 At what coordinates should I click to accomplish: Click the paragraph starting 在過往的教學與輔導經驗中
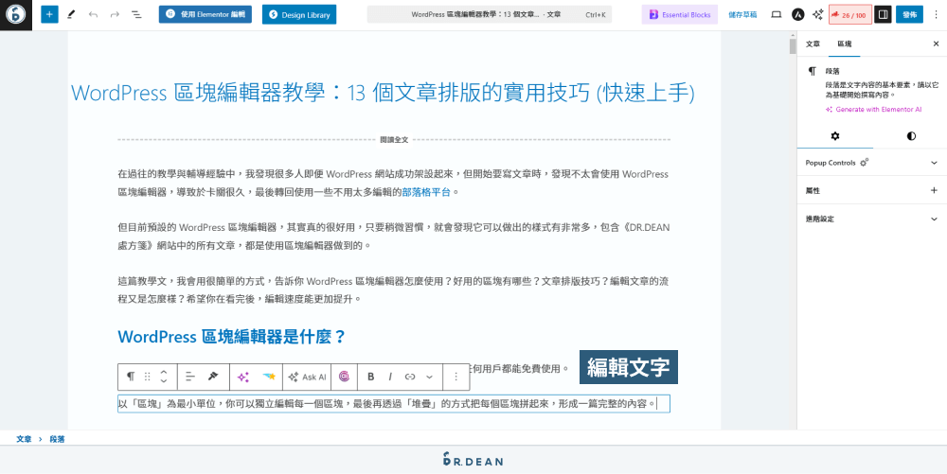pos(394,184)
